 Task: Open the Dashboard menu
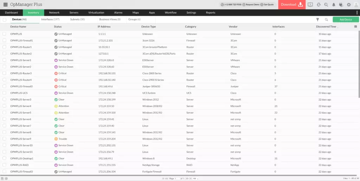click(x=11, y=13)
